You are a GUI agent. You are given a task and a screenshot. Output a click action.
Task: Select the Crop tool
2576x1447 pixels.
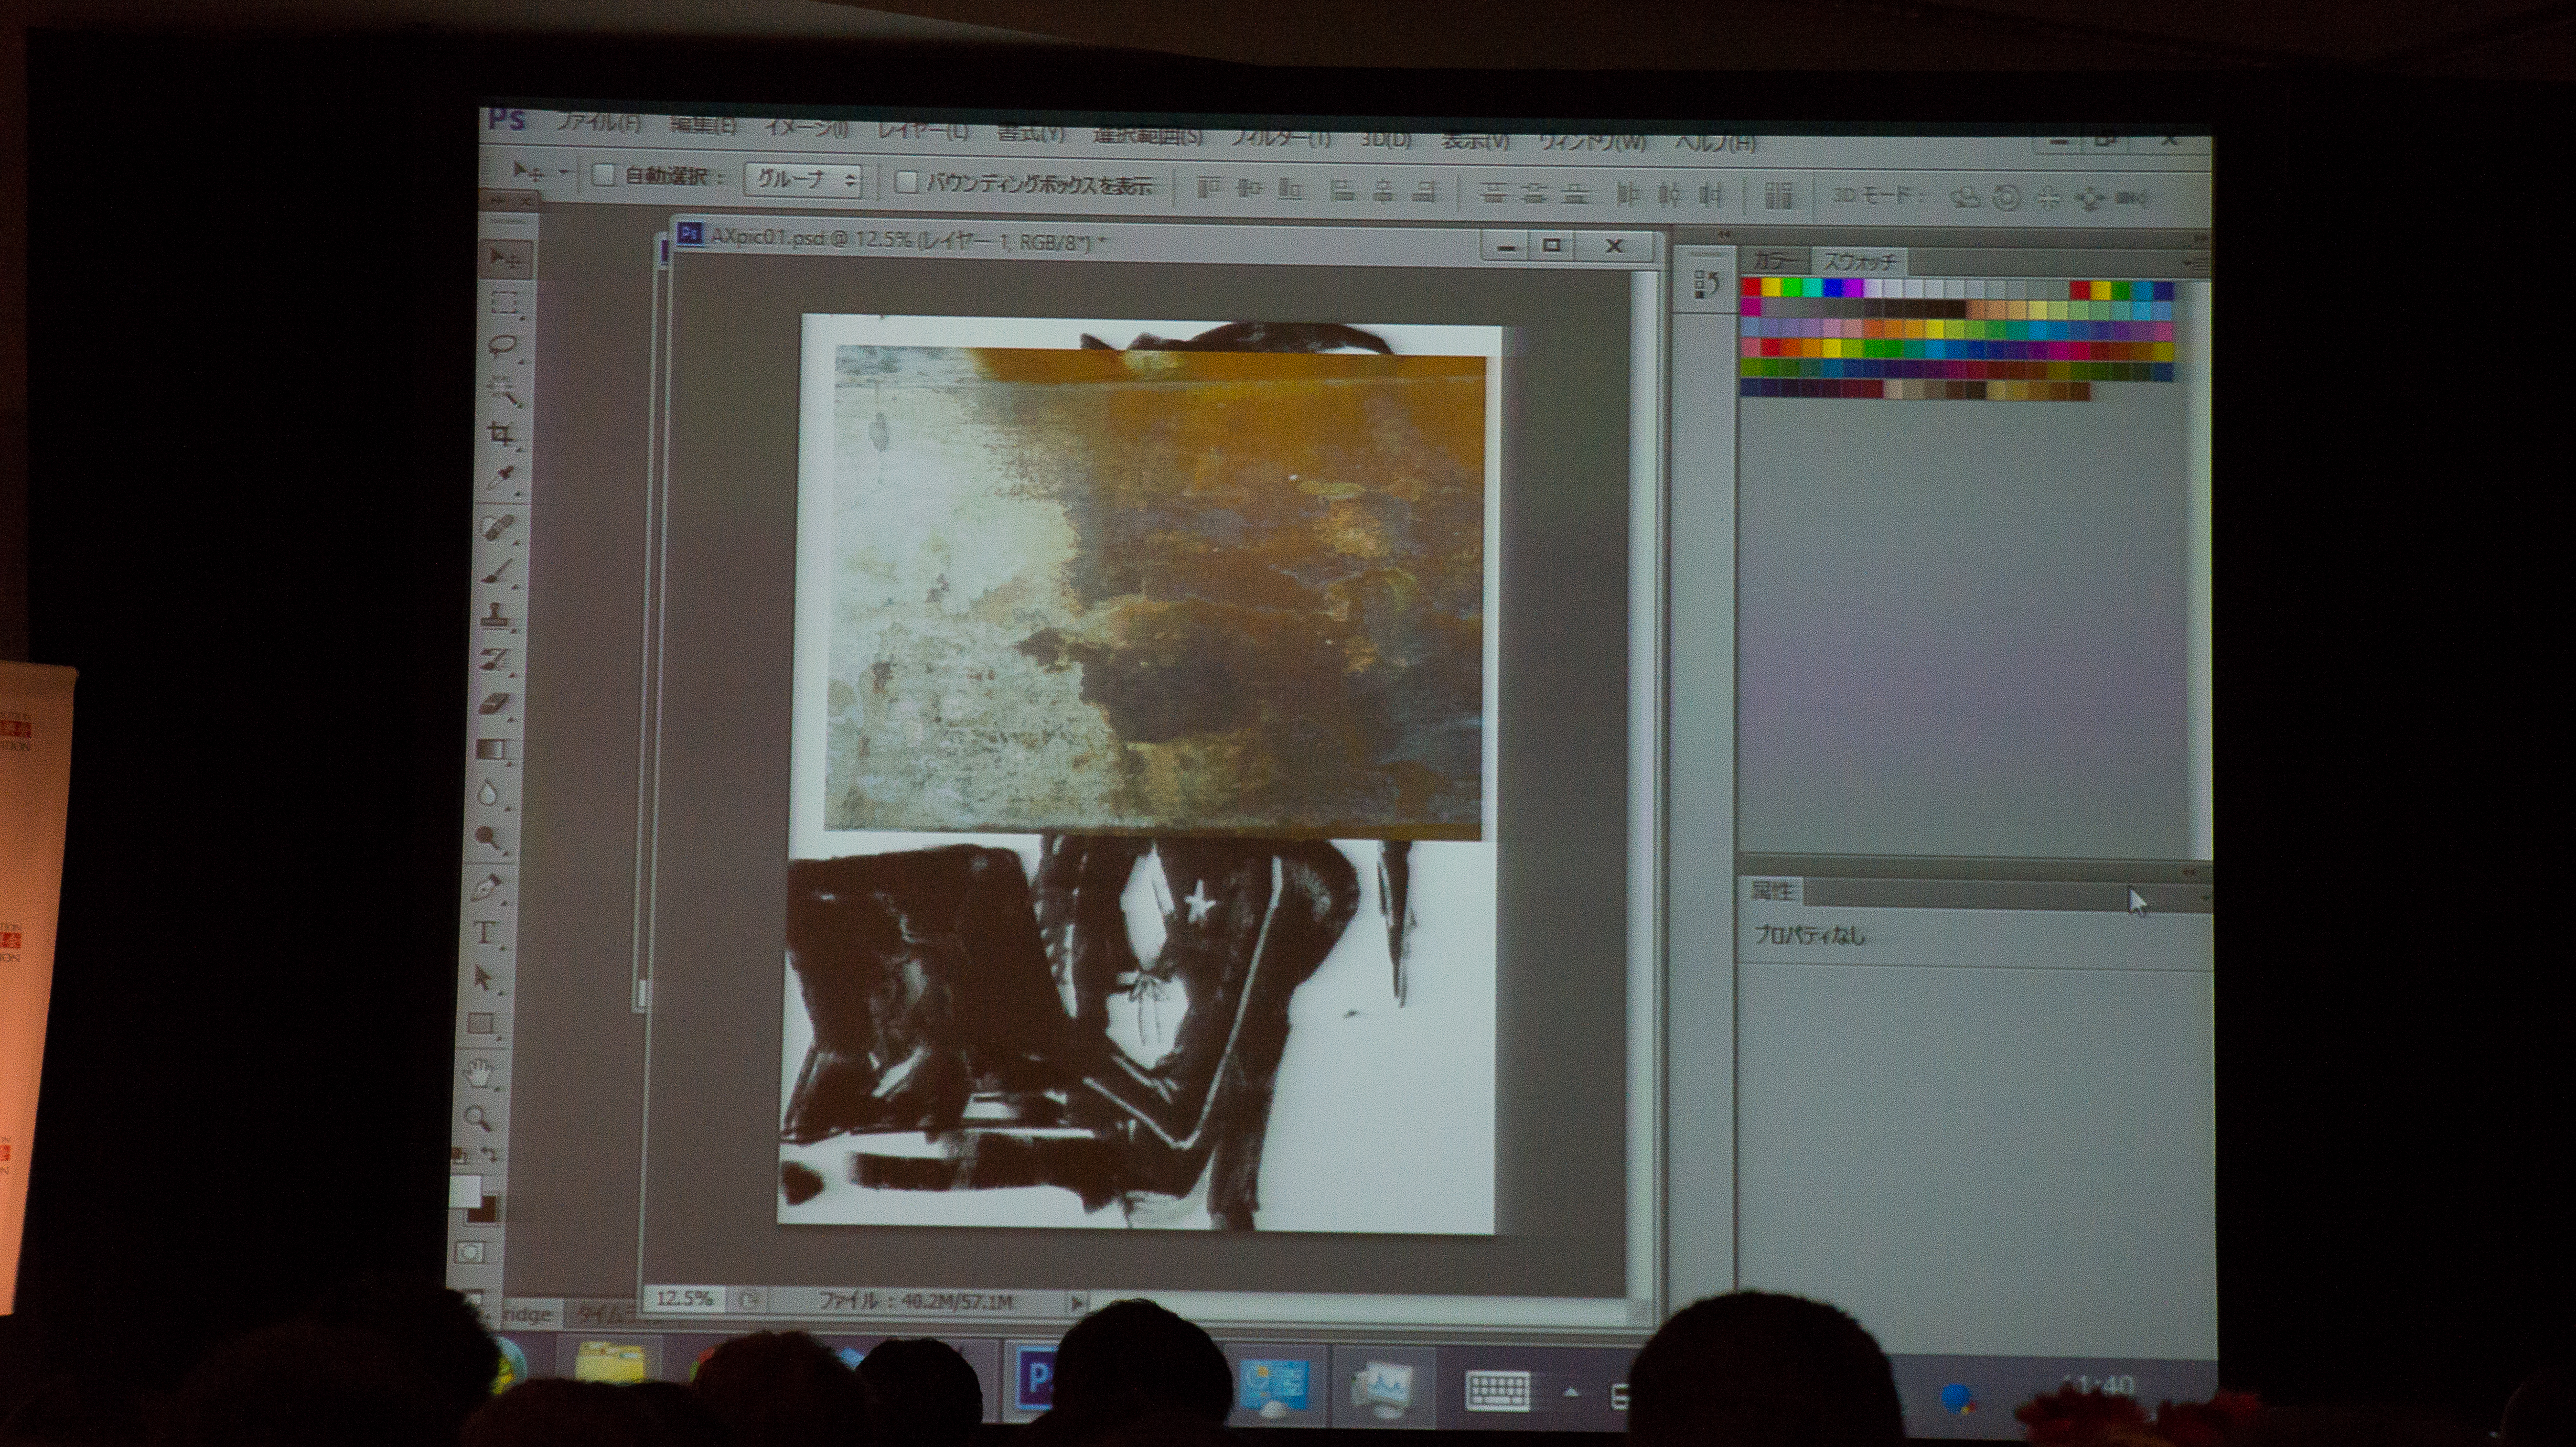click(x=501, y=434)
